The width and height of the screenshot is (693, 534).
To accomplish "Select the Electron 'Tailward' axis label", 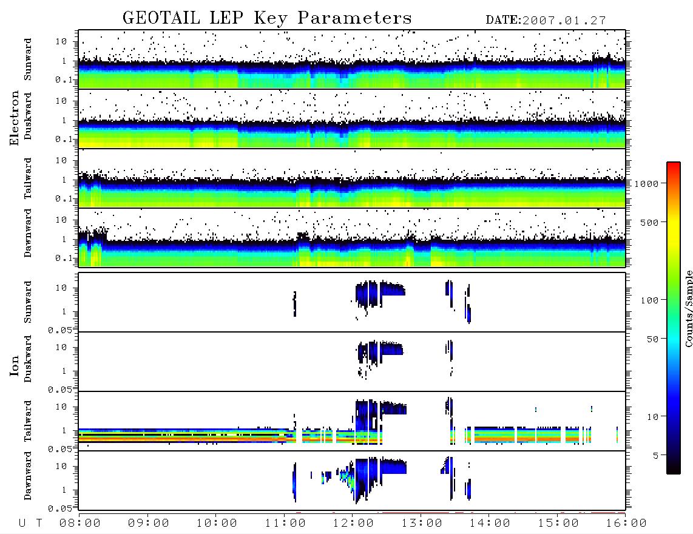I will [28, 178].
